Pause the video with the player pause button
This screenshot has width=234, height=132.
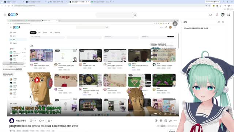click(x=15, y=114)
